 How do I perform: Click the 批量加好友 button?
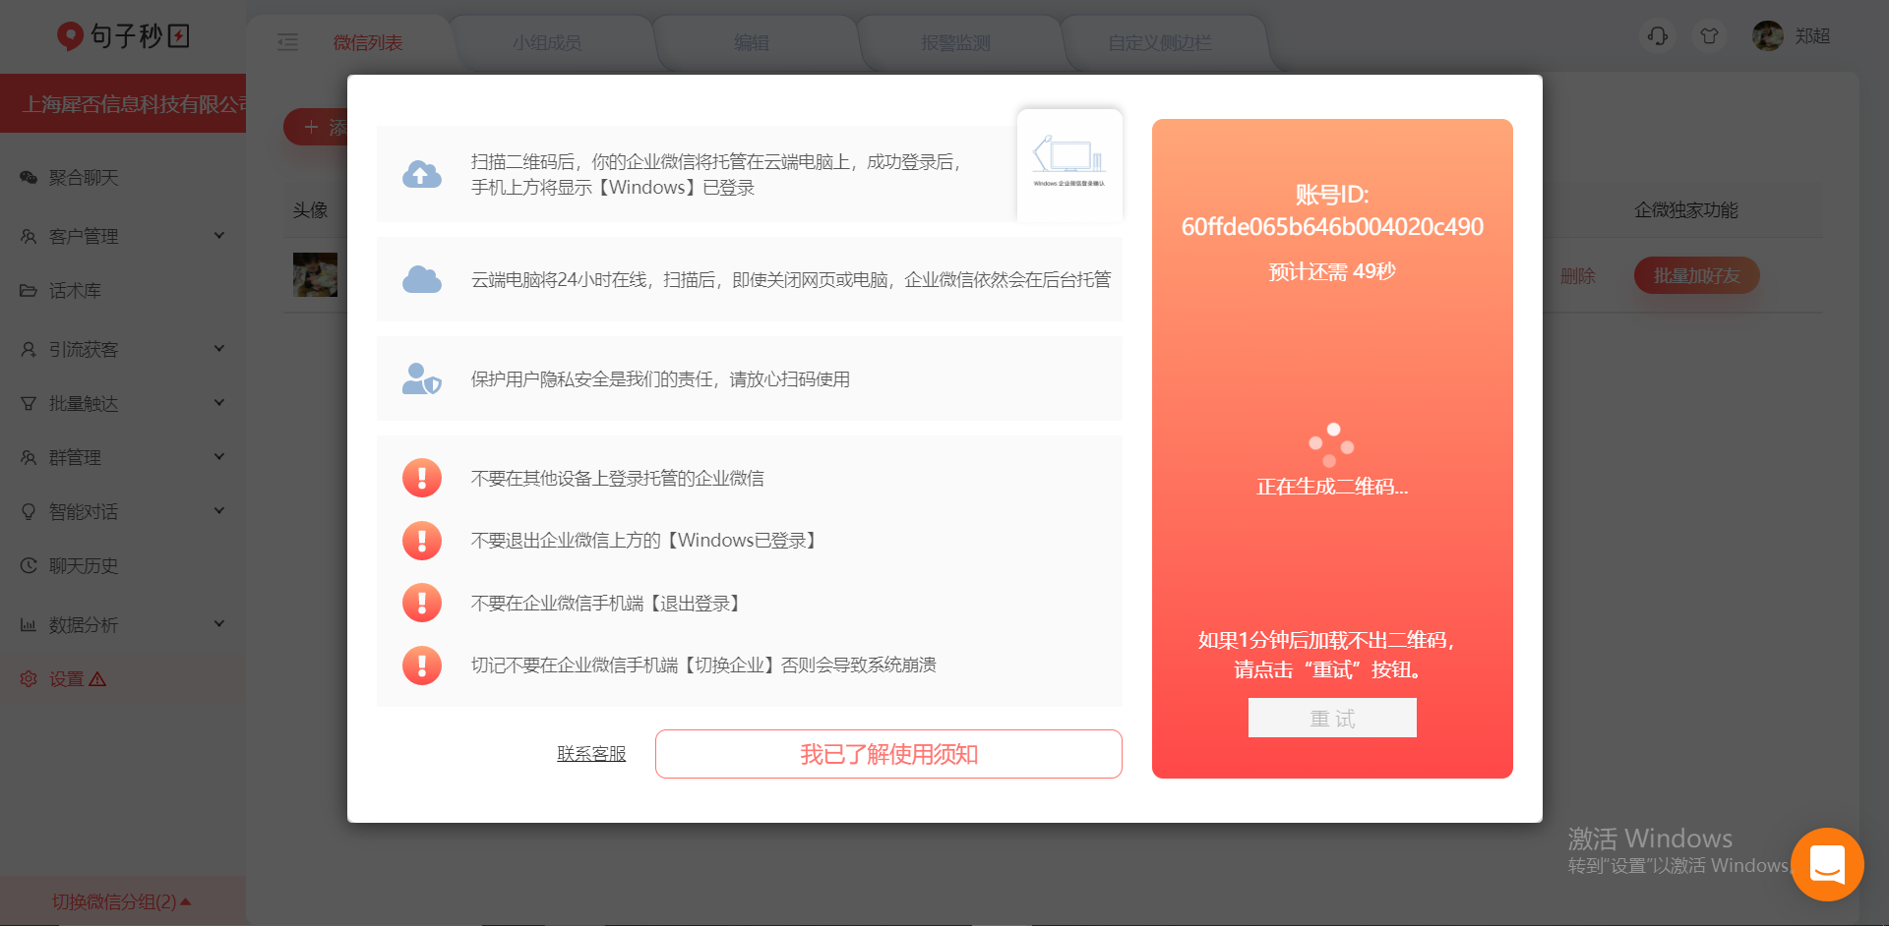pyautogui.click(x=1697, y=276)
